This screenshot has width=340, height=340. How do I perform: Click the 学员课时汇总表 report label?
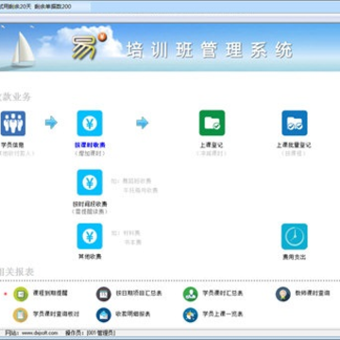(223, 293)
